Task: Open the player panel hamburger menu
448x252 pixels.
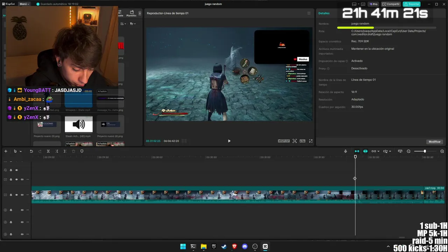Action: 309,13
